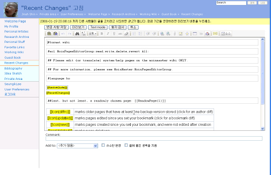
Task: Click the Replace icon beside binoculars
Action: click(83, 34)
